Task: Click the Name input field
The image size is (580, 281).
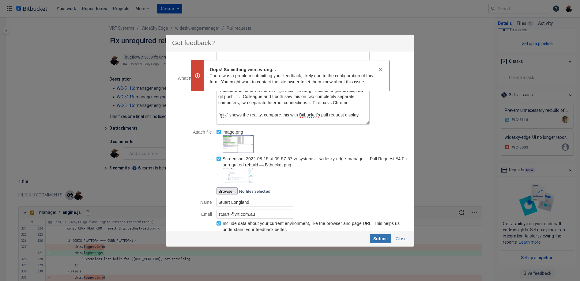Action: click(x=255, y=202)
